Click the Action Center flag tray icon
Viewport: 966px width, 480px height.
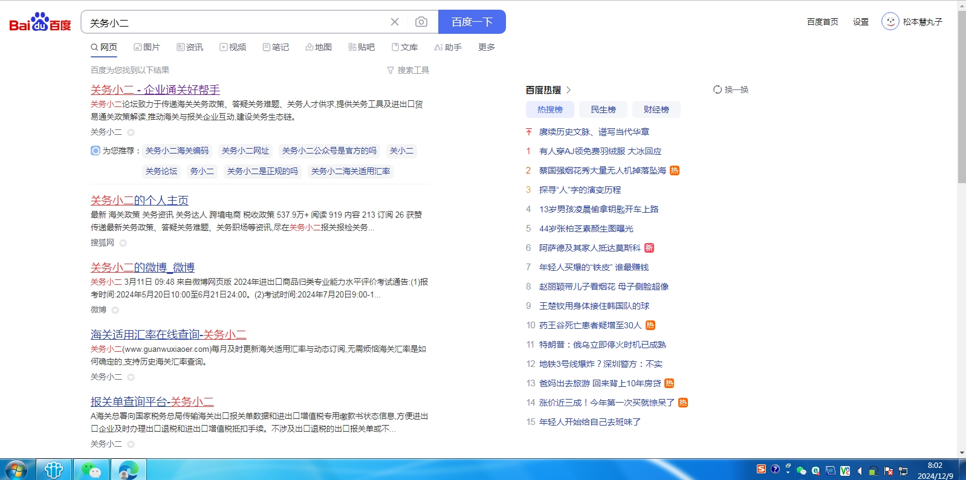click(x=889, y=471)
